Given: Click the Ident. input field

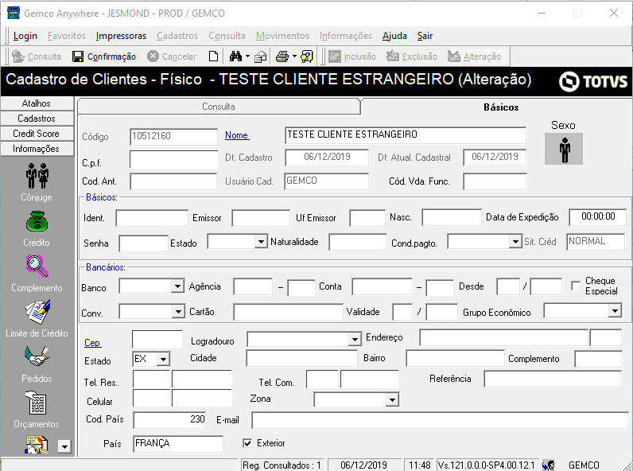Looking at the screenshot, I should coord(152,218).
